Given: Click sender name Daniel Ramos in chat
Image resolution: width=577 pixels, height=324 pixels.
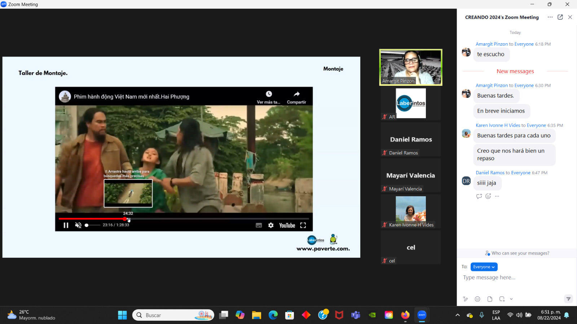Looking at the screenshot, I should point(490,172).
